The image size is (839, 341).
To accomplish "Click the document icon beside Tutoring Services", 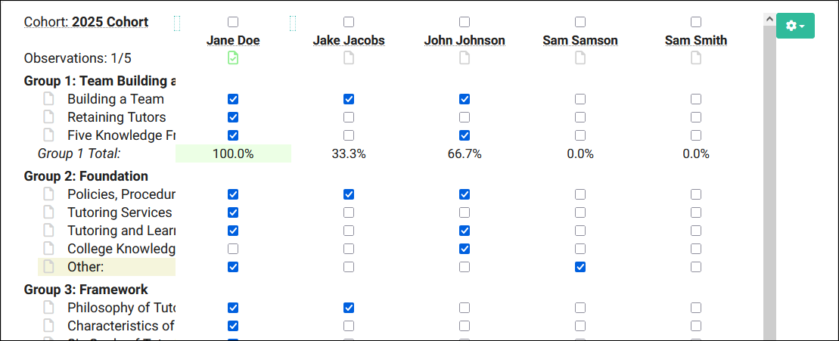I will (x=49, y=212).
